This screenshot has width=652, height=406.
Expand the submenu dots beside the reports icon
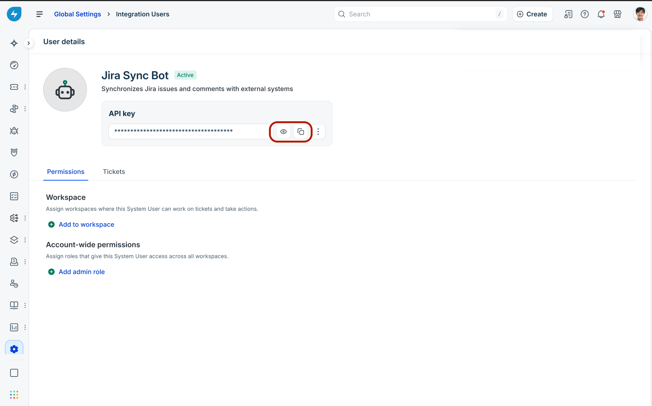point(25,327)
